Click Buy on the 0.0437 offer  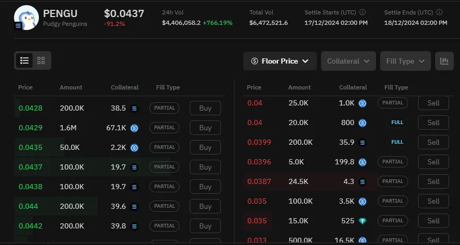[x=205, y=167]
